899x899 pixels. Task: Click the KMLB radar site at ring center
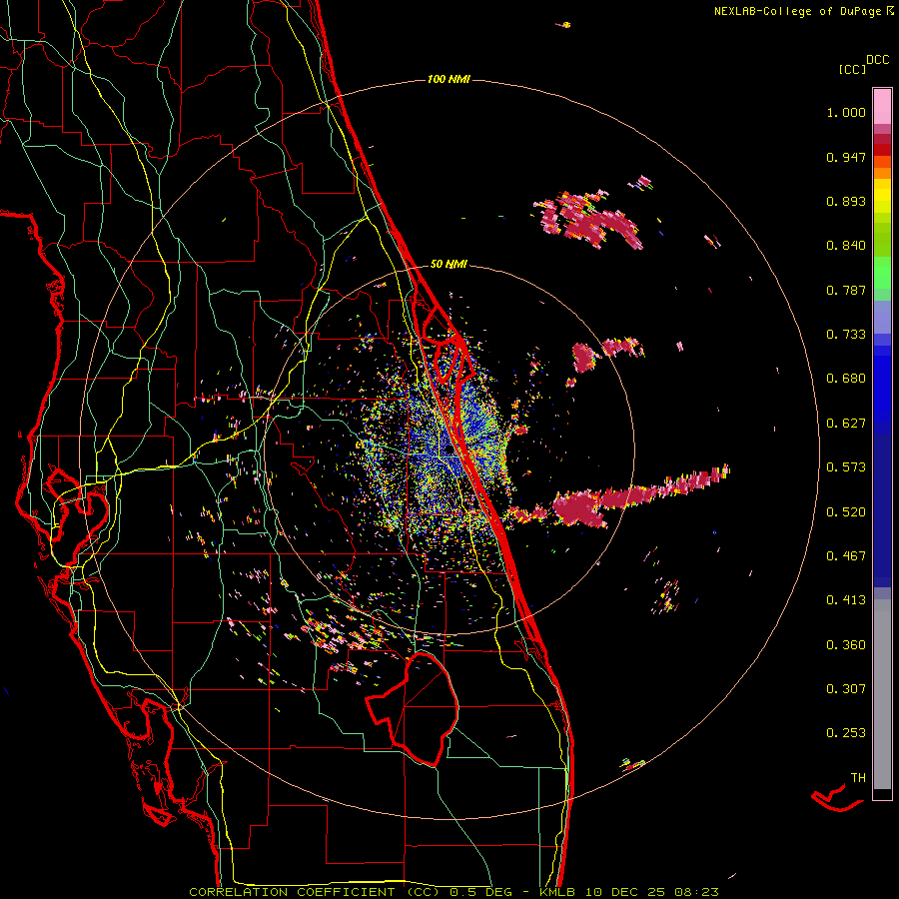coord(449,450)
